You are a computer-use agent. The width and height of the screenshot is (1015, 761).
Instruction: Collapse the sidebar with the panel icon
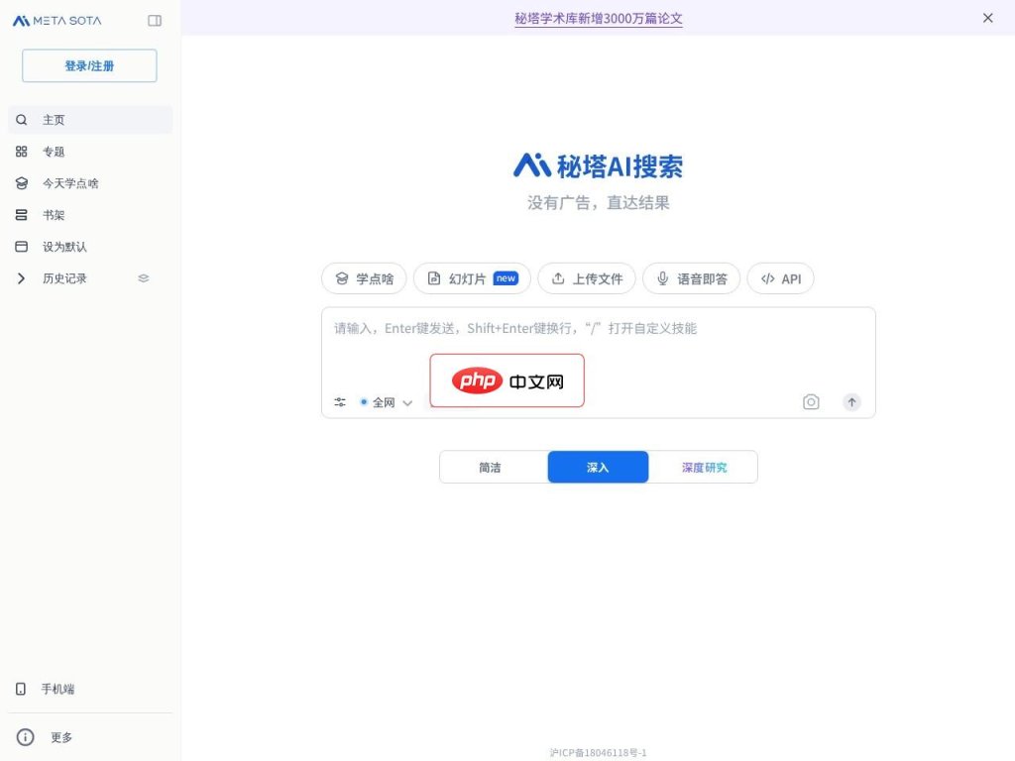(155, 21)
